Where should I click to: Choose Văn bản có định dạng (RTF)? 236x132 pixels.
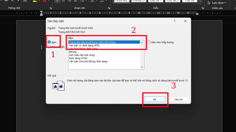(104, 45)
